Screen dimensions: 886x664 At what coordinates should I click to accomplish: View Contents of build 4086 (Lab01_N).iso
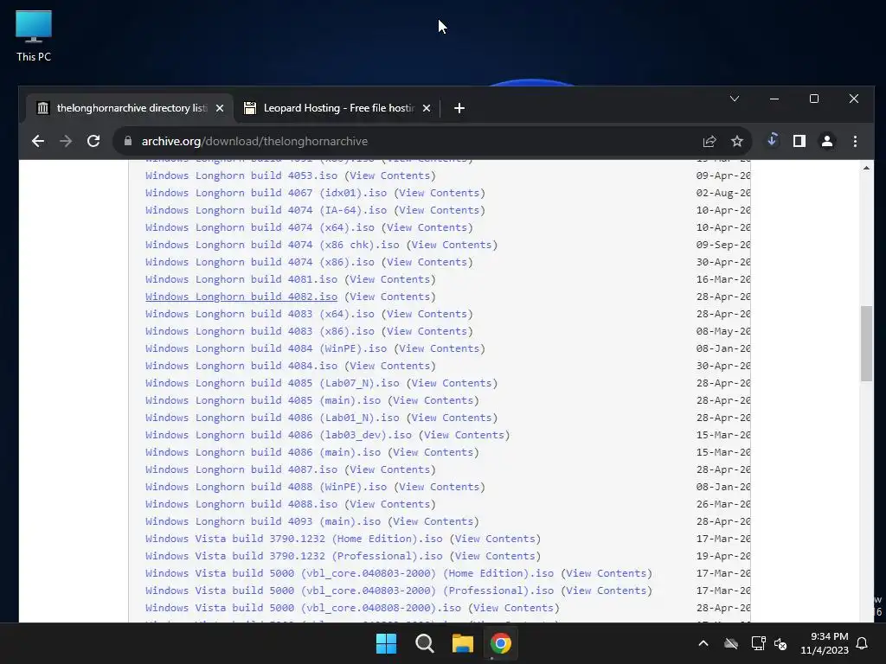tap(452, 418)
